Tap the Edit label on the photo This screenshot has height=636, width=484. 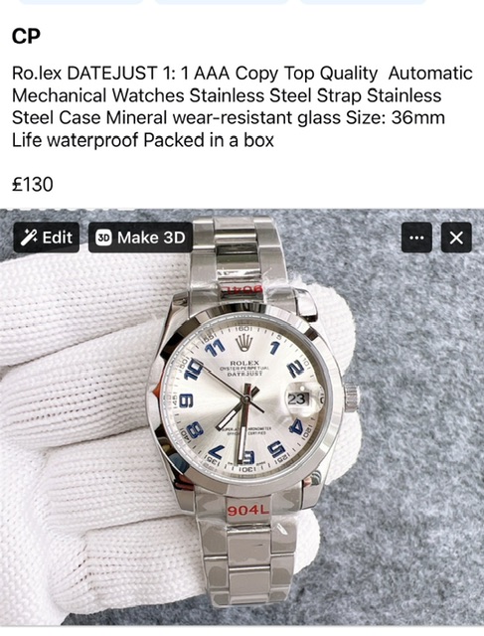click(58, 238)
